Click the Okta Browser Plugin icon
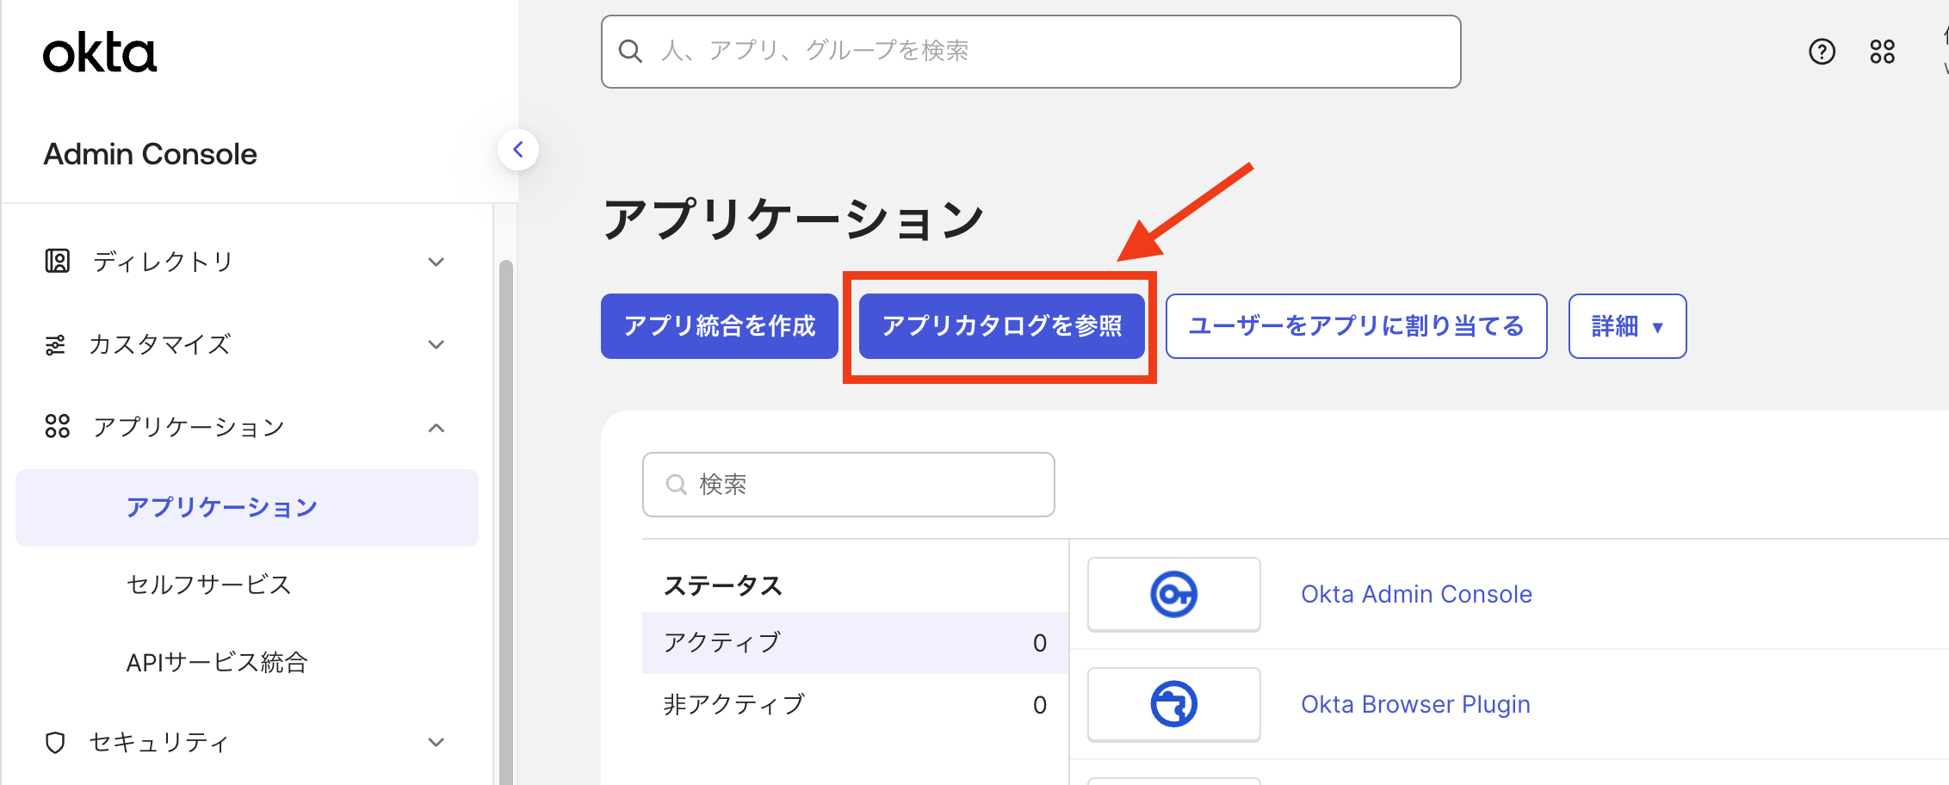 (x=1173, y=704)
